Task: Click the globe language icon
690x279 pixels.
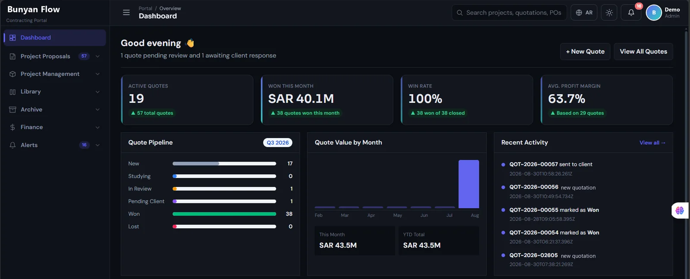Action: [x=579, y=12]
